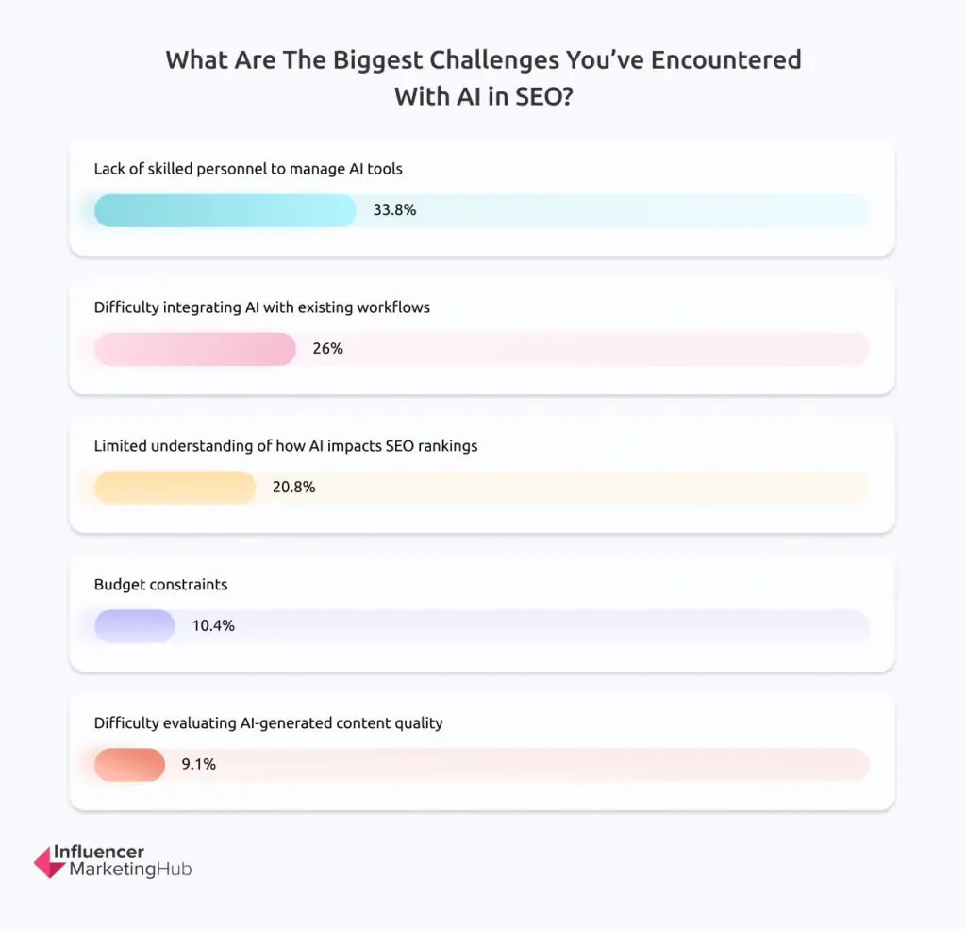Viewport: 966px width, 929px height.
Task: Click the 10.4% value text
Action: (213, 626)
